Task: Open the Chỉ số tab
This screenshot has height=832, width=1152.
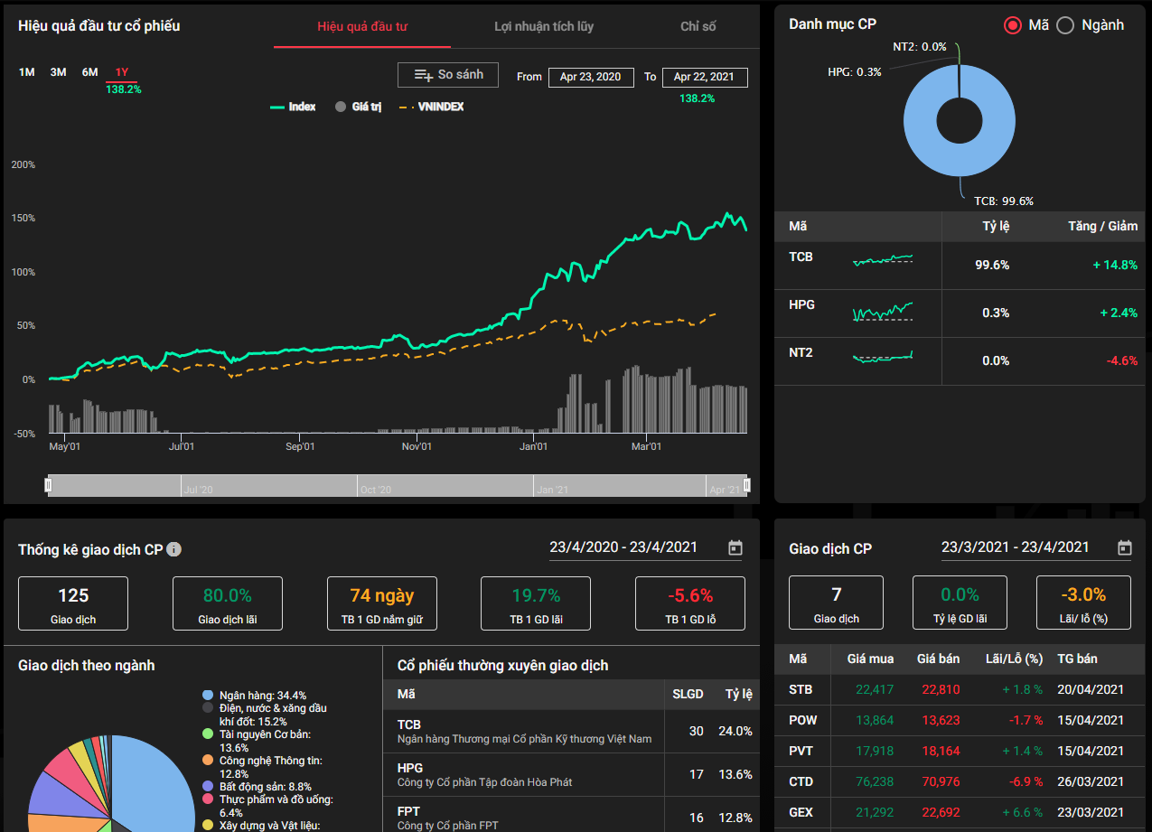Action: (x=698, y=26)
